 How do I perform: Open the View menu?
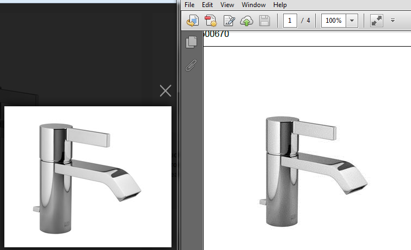click(227, 5)
